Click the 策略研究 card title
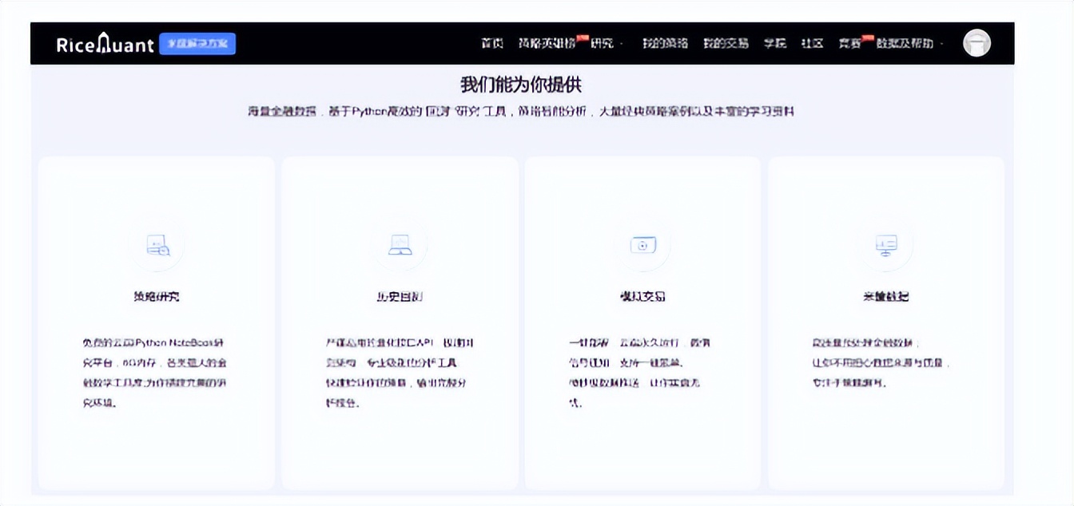The height and width of the screenshot is (506, 1074). 157,295
